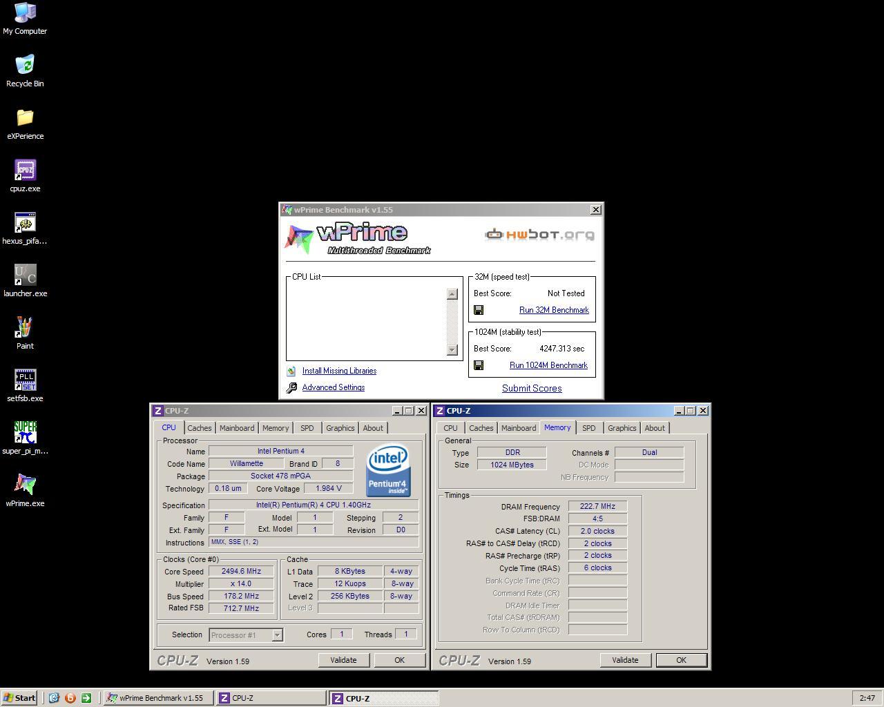The image size is (884, 707).
Task: Switch to first CPU-Z taskbar button
Action: (271, 698)
